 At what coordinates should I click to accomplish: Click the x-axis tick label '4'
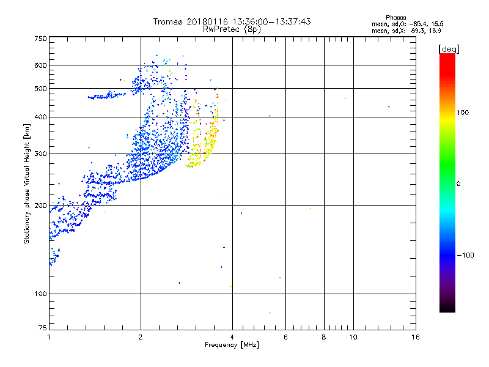232,337
